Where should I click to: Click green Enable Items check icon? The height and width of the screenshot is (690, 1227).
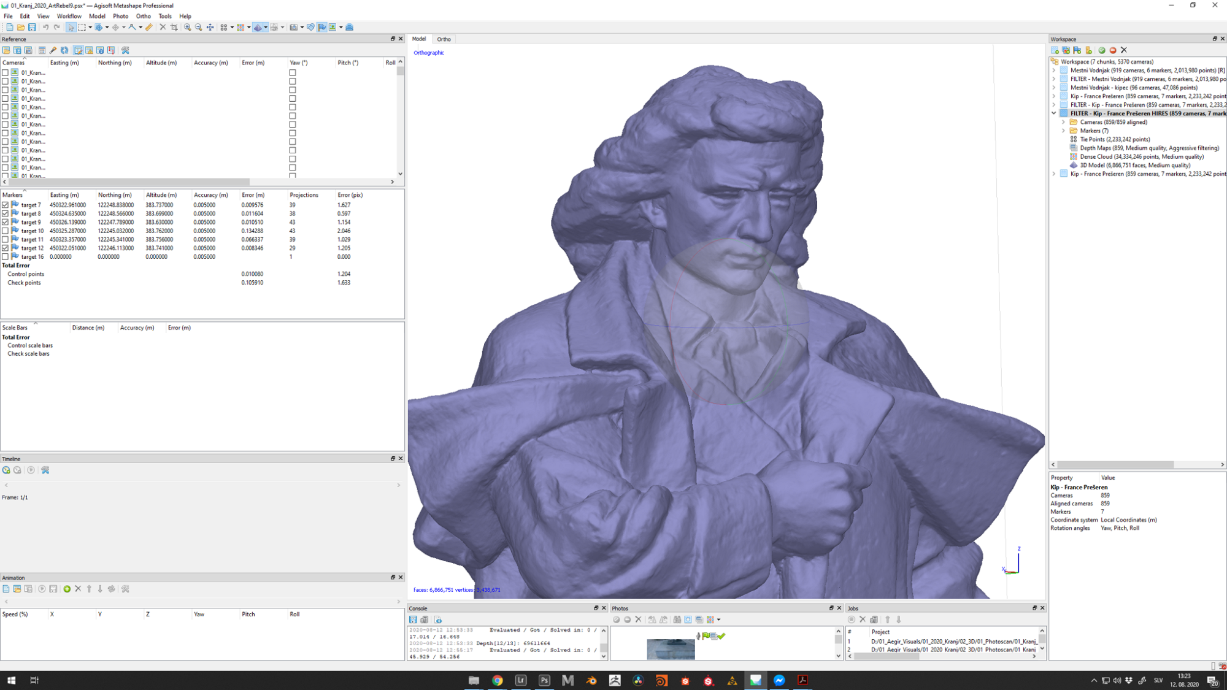point(1102,50)
